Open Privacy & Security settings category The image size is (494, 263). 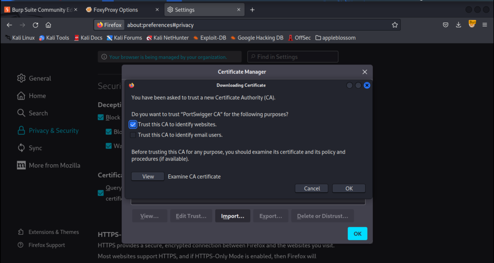tap(48, 131)
